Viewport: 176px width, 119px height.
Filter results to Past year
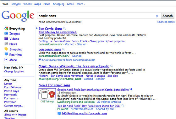click(10, 102)
